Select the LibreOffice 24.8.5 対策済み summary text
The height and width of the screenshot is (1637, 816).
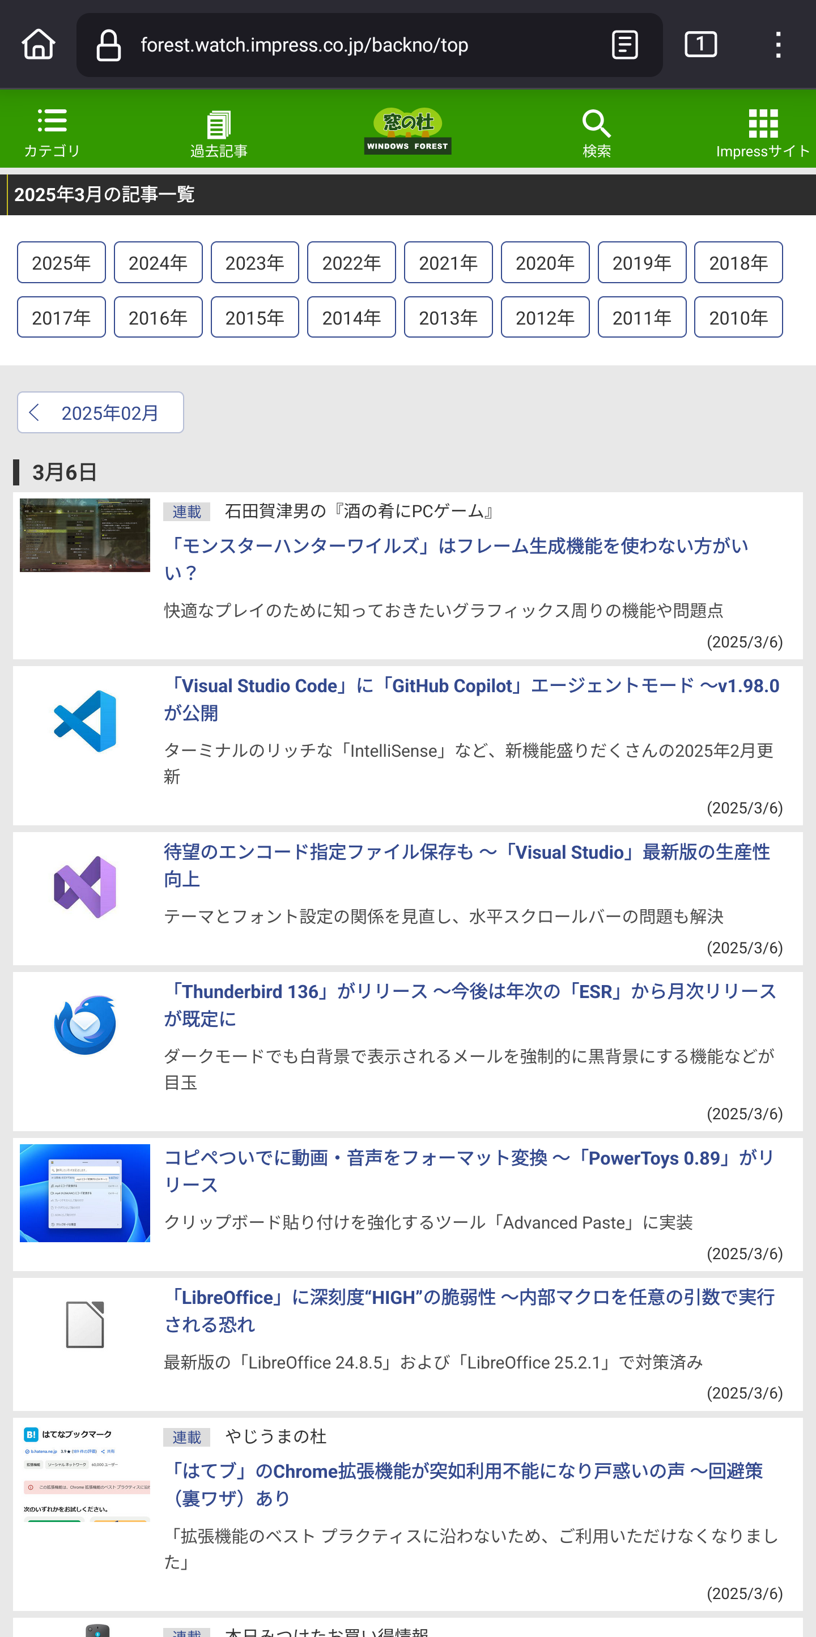pos(433,1362)
